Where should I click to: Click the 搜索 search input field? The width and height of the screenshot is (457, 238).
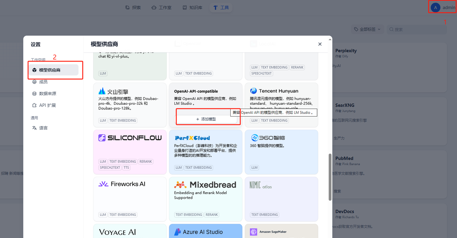click(x=416, y=29)
